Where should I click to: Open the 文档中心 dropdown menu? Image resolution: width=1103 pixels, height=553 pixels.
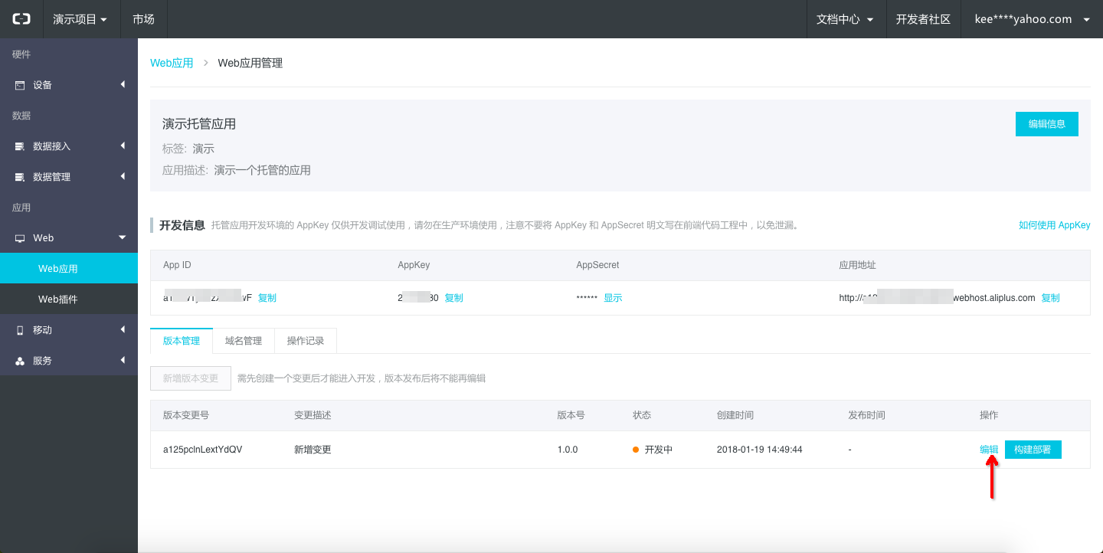(846, 19)
